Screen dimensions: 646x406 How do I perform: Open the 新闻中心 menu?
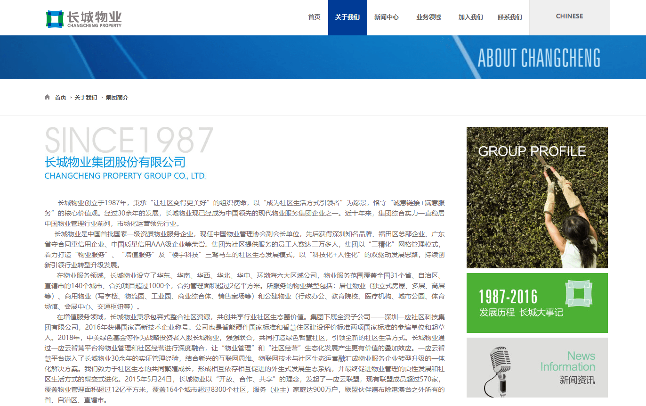click(x=387, y=17)
